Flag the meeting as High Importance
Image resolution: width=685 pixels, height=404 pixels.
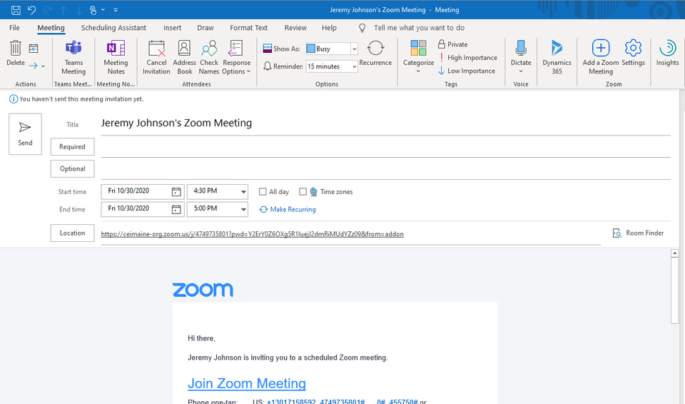tap(468, 57)
